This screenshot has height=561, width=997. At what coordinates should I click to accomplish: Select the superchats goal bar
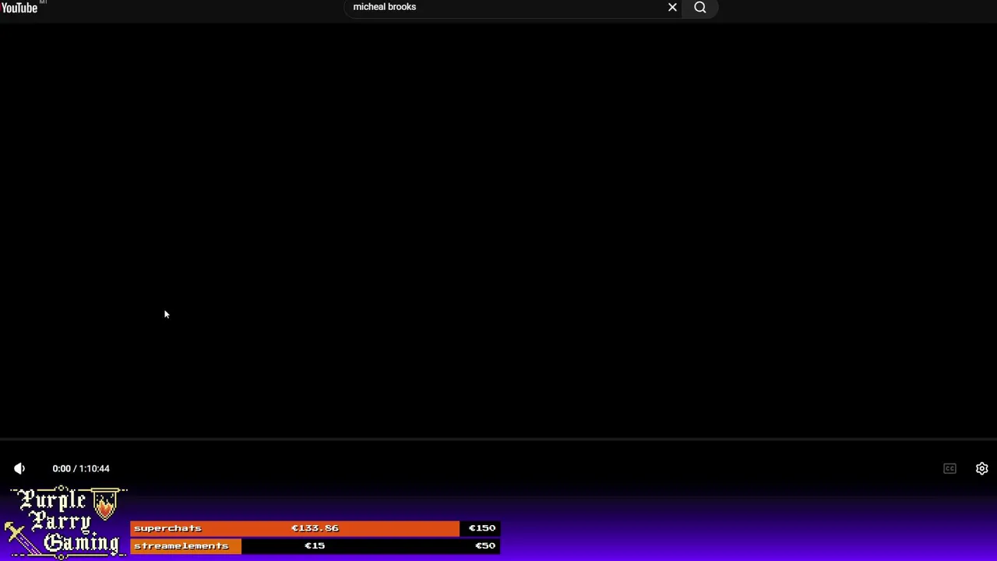point(315,528)
